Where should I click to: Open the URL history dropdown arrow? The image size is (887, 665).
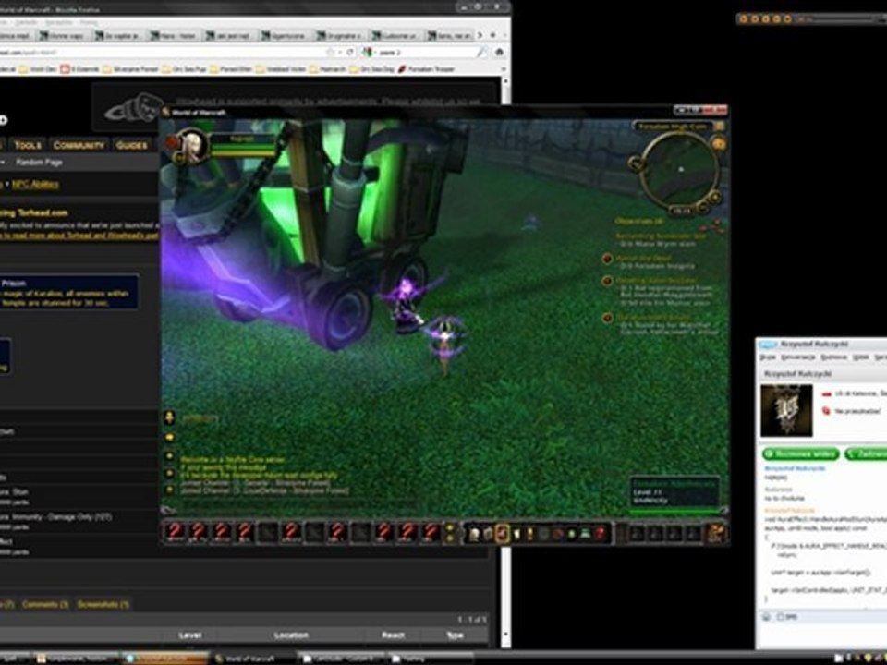(341, 52)
